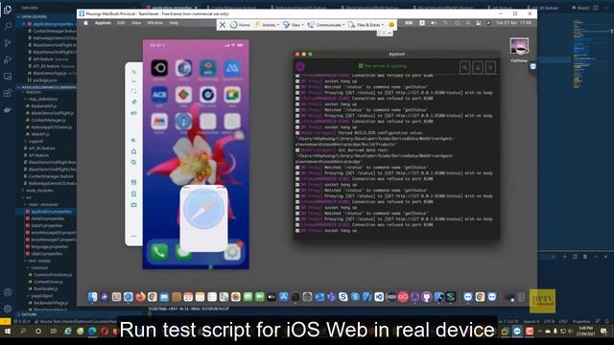This screenshot has width=614, height=345.
Task: Collapse the step_definitions folder in explorer
Action: pos(26,99)
